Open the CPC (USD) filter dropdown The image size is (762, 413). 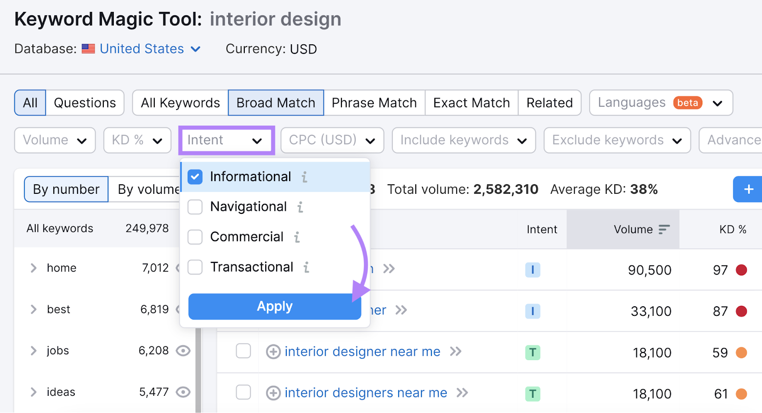(332, 140)
